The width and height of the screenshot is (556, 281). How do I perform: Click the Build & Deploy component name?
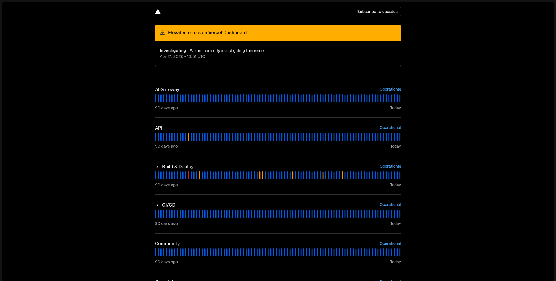[178, 167]
